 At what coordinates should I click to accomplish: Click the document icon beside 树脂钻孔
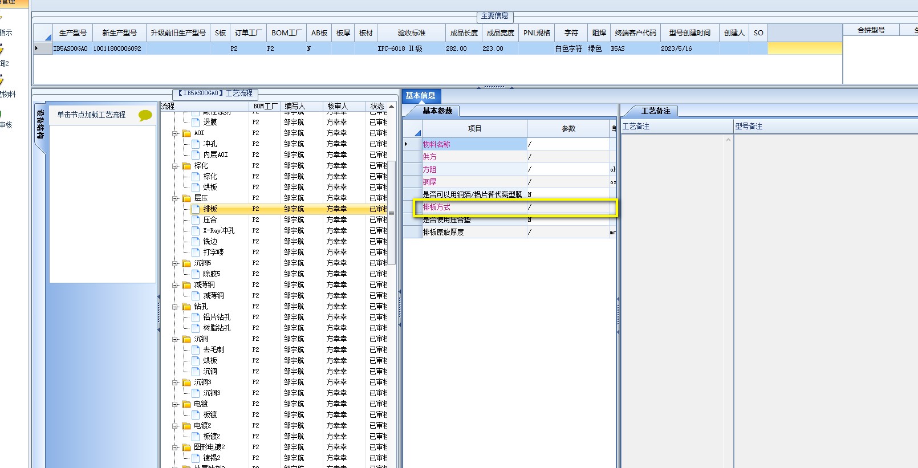click(x=196, y=328)
